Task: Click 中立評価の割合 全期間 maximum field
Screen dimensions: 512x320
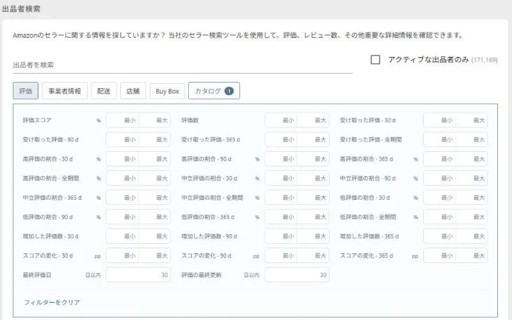Action: click(x=313, y=198)
